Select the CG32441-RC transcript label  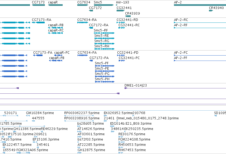(x=129, y=25)
